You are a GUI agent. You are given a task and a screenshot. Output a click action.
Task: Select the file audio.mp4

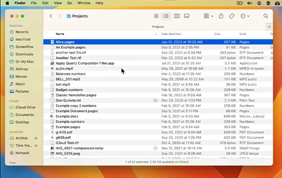tap(64, 68)
